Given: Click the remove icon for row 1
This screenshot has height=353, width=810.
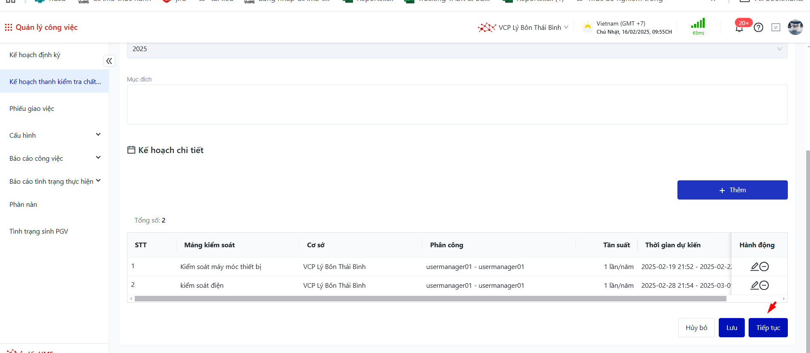Looking at the screenshot, I should 764,266.
